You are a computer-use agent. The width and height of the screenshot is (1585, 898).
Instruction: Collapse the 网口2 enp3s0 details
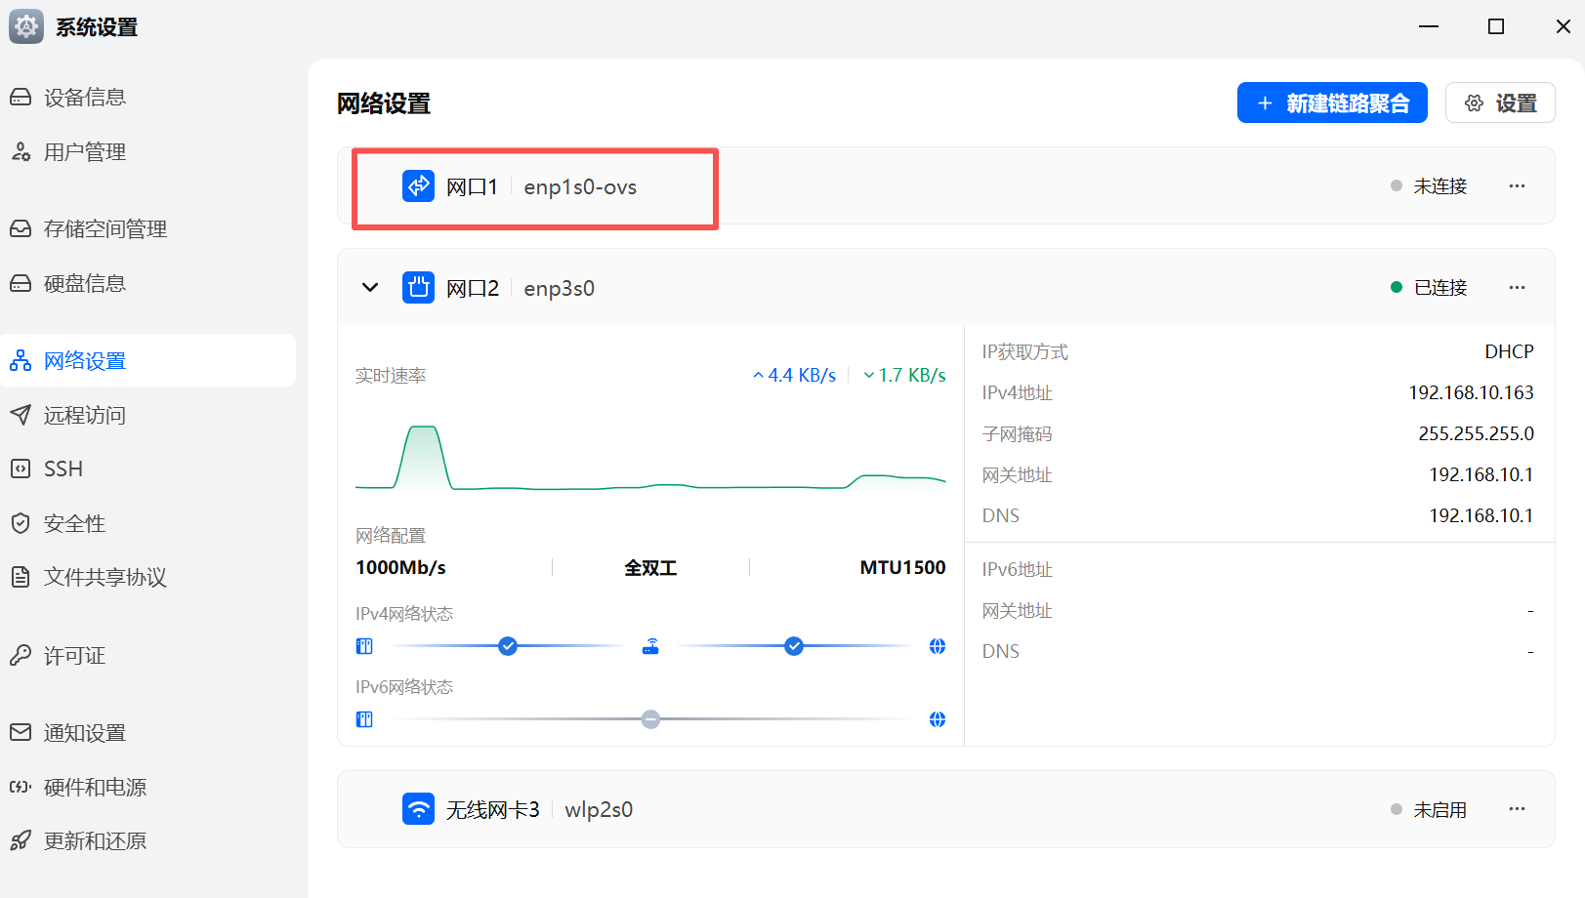370,287
